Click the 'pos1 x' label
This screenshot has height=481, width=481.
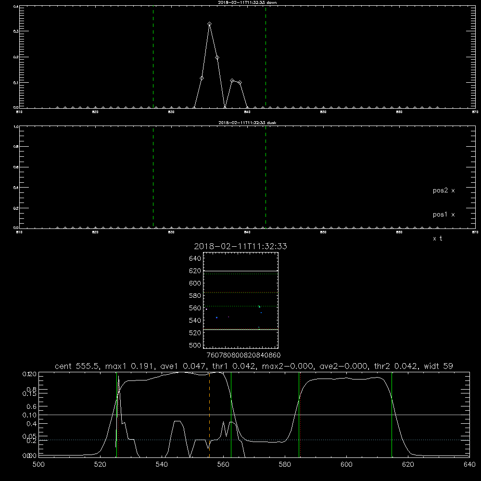pyautogui.click(x=443, y=215)
